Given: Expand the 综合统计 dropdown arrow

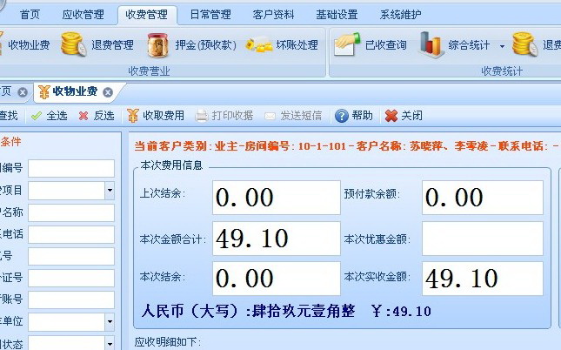Looking at the screenshot, I should [x=502, y=46].
